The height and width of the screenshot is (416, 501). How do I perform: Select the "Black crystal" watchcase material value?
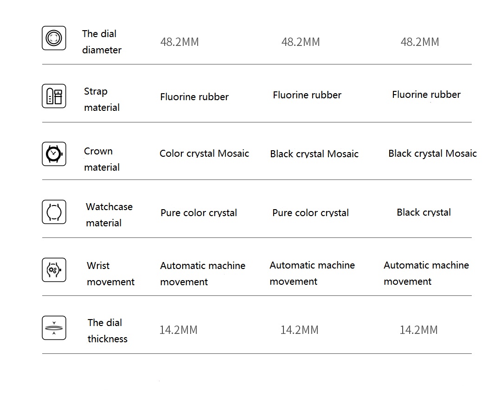click(424, 212)
